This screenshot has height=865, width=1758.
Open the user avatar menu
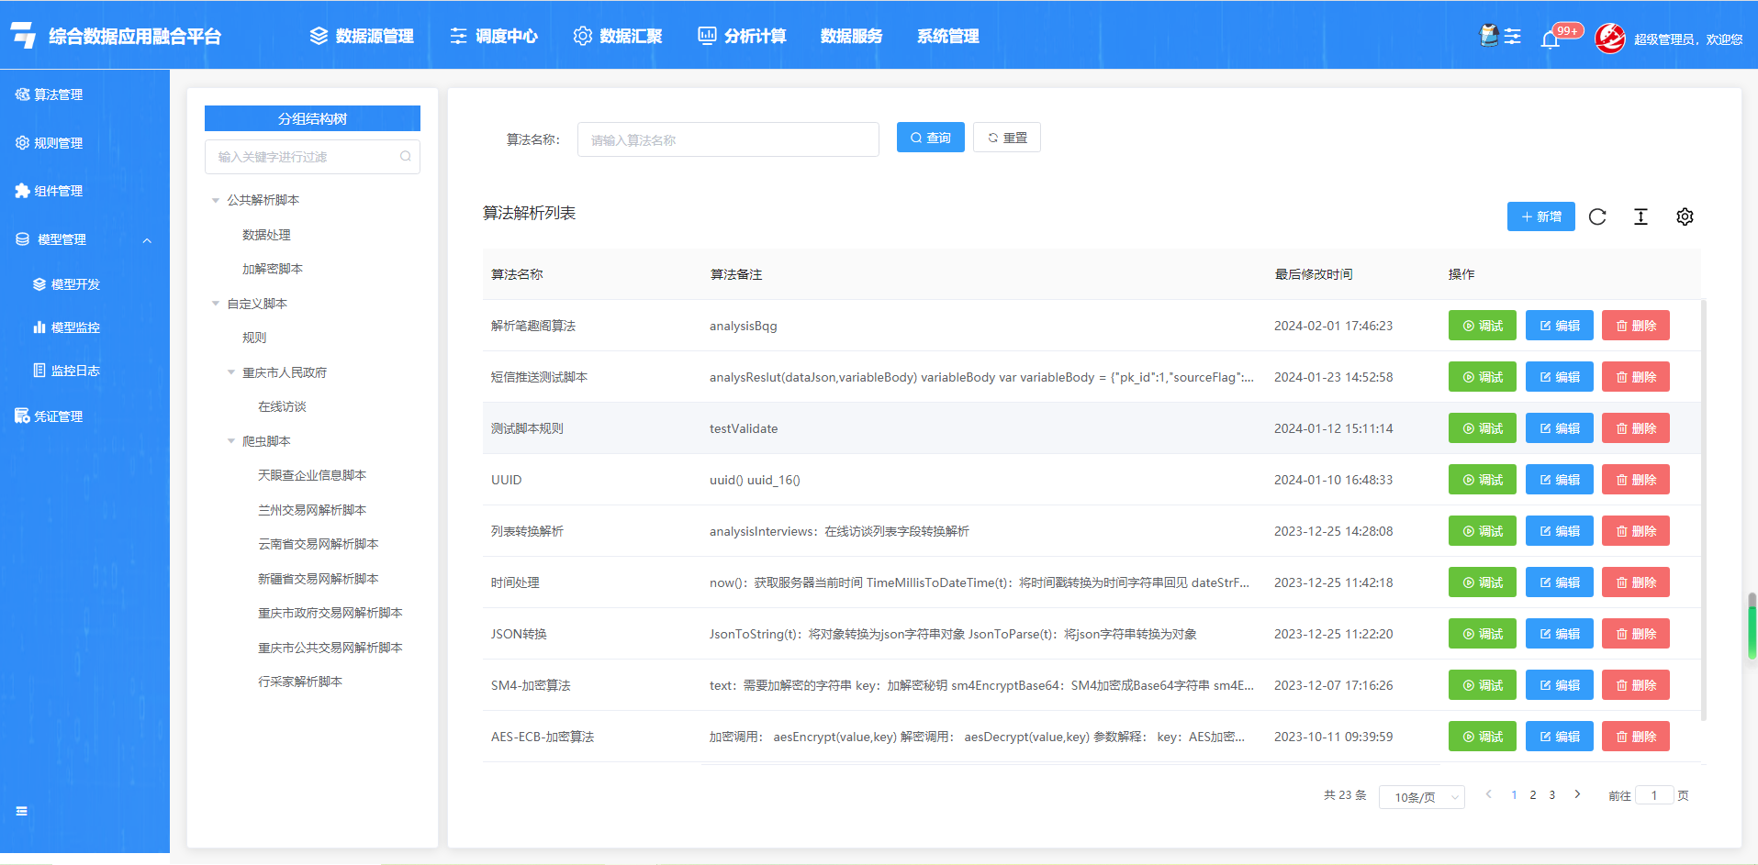click(x=1610, y=39)
